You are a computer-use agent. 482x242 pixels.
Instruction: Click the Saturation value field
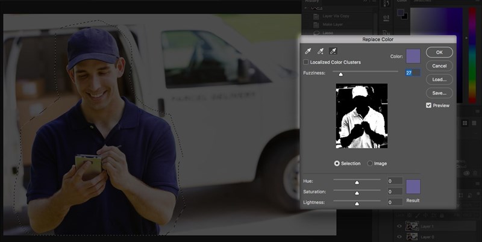tap(395, 191)
